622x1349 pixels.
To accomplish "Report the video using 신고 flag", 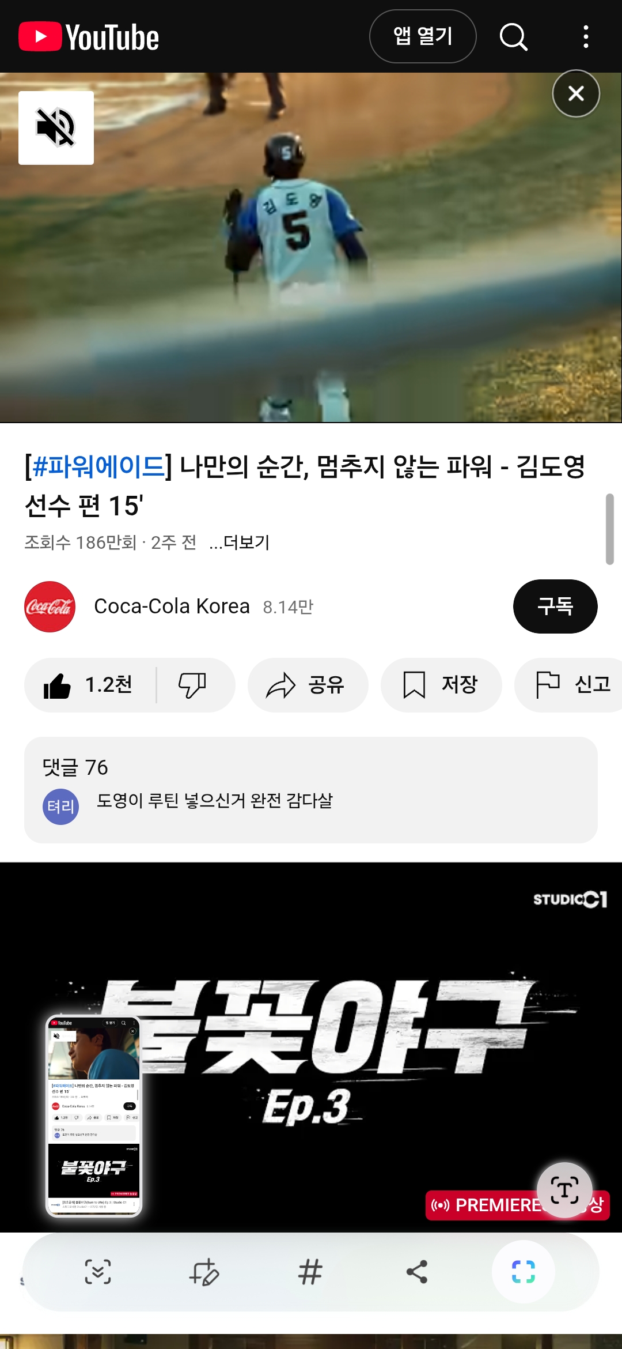I will (x=570, y=685).
